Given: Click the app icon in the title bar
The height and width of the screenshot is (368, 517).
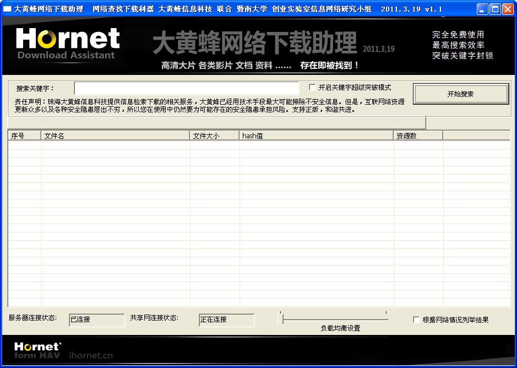Looking at the screenshot, I should [8, 9].
